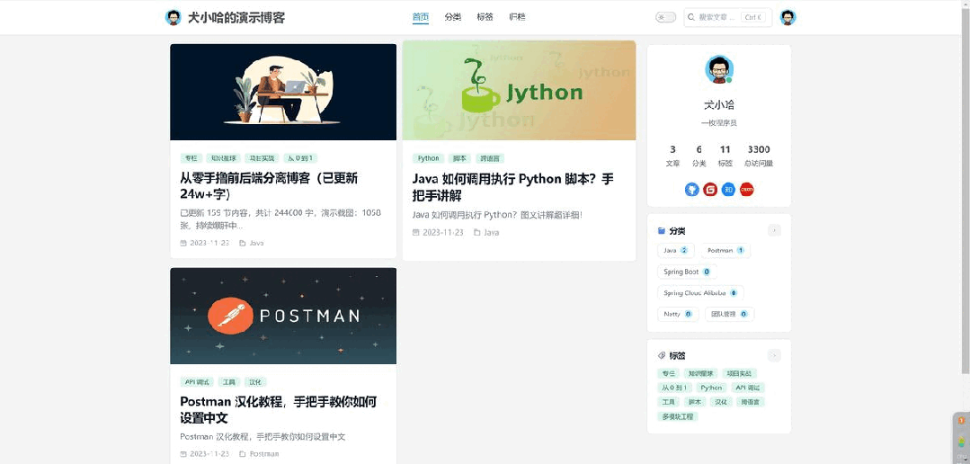Choose the Postman category chip in the sidebar

(725, 251)
